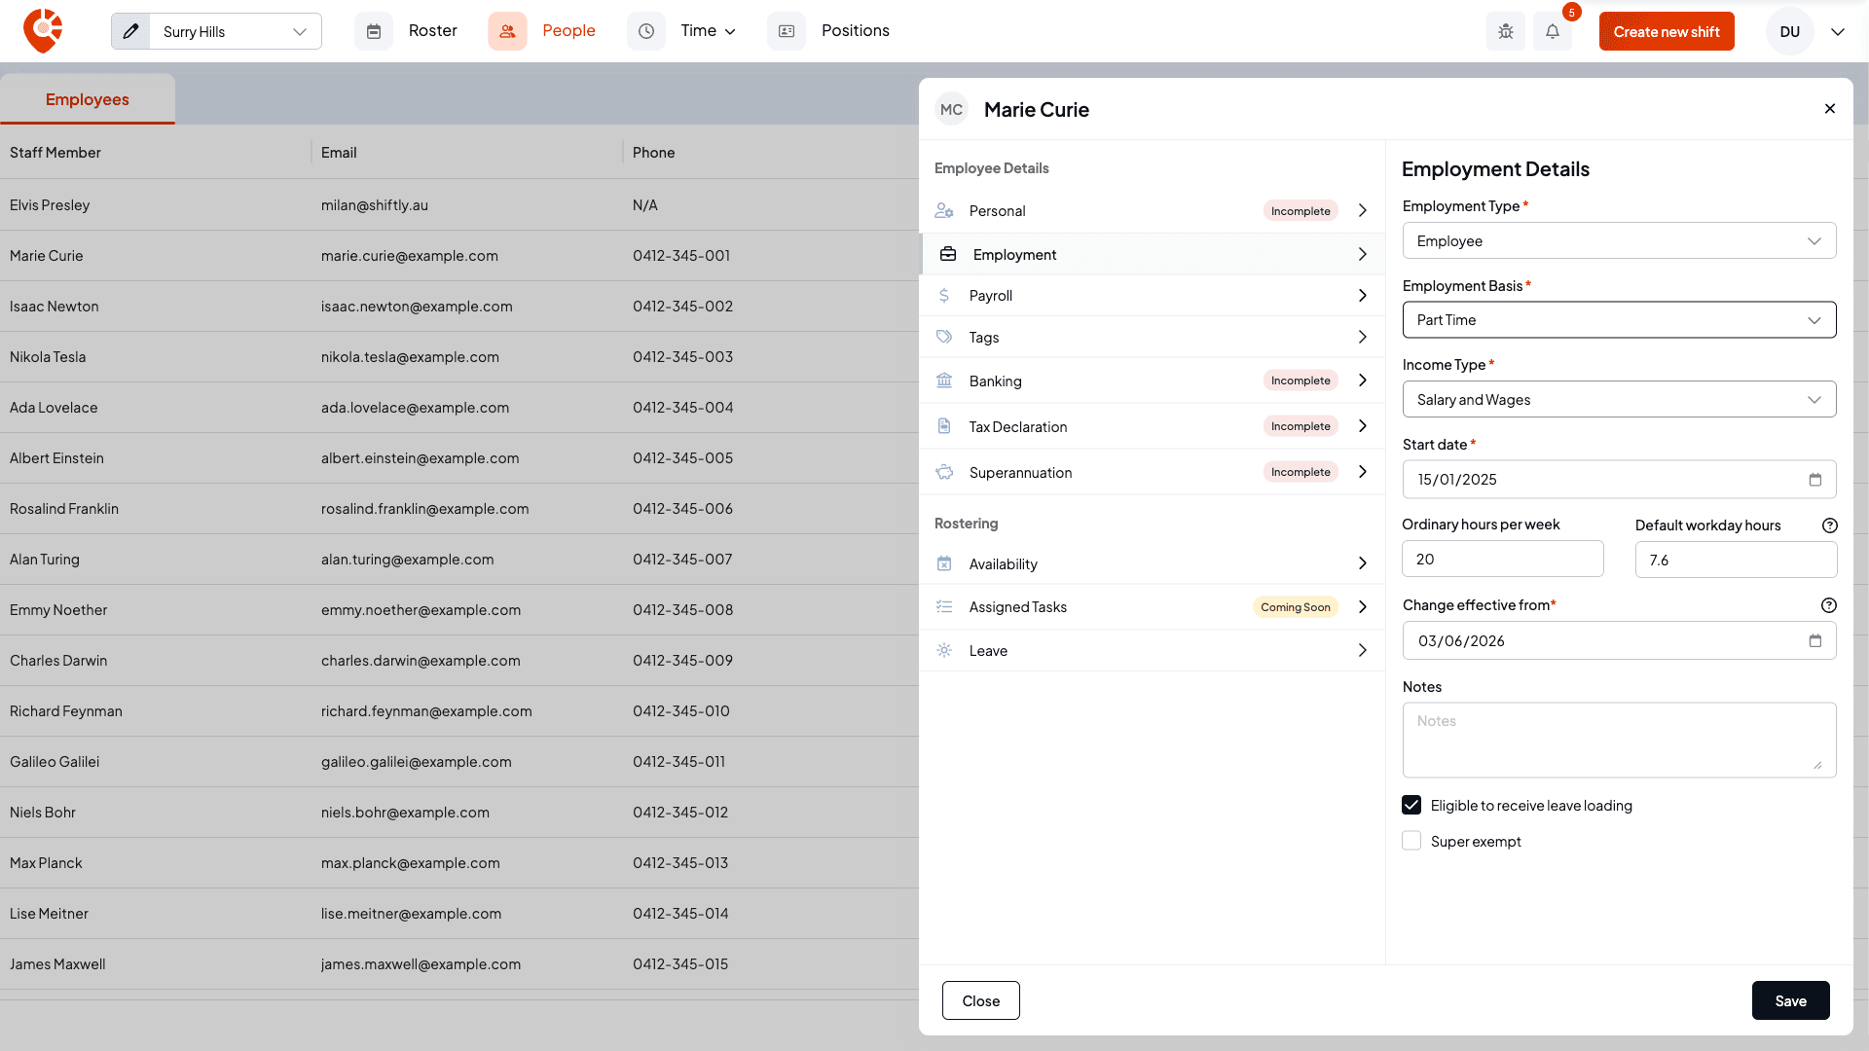Expand the Tags section chevron
Image resolution: width=1869 pixels, height=1051 pixels.
(x=1363, y=337)
